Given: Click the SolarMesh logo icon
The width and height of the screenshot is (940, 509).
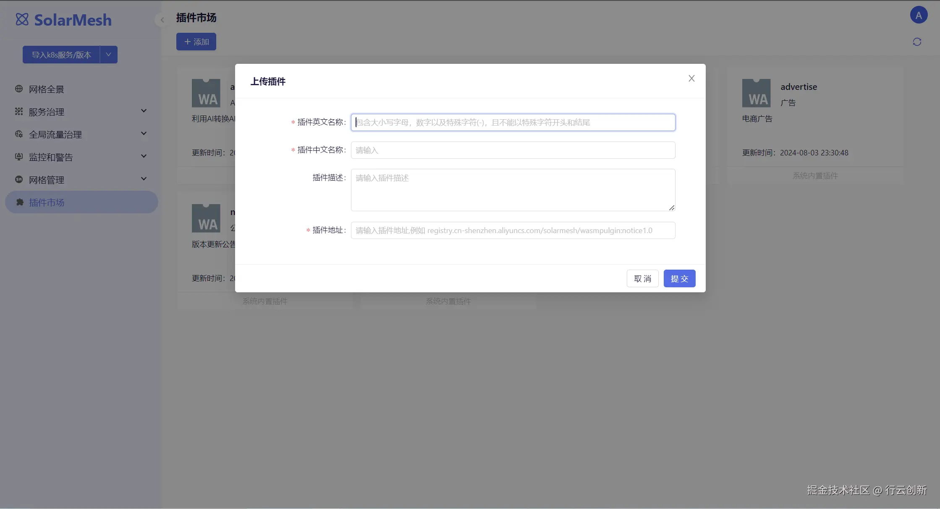Looking at the screenshot, I should coord(22,19).
